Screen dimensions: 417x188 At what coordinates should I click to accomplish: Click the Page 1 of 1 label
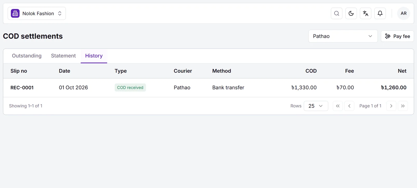(370, 106)
